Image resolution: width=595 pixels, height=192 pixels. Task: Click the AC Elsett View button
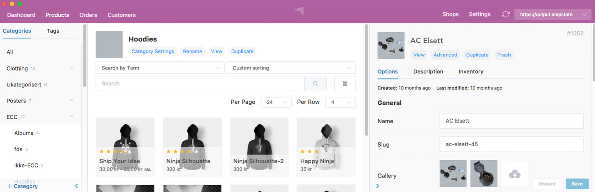(419, 55)
